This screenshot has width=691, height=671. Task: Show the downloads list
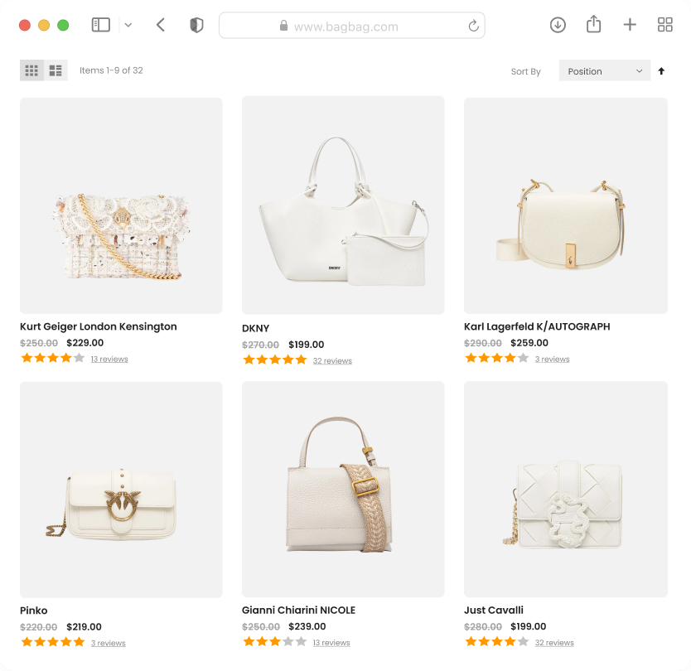pyautogui.click(x=558, y=25)
